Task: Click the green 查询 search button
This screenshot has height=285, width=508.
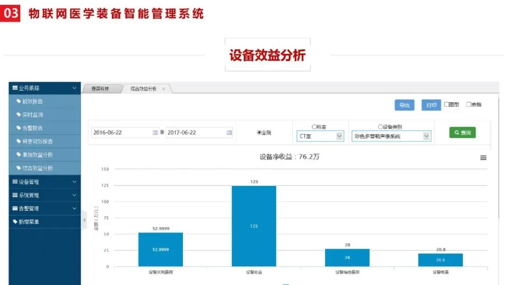Action: pyautogui.click(x=462, y=132)
